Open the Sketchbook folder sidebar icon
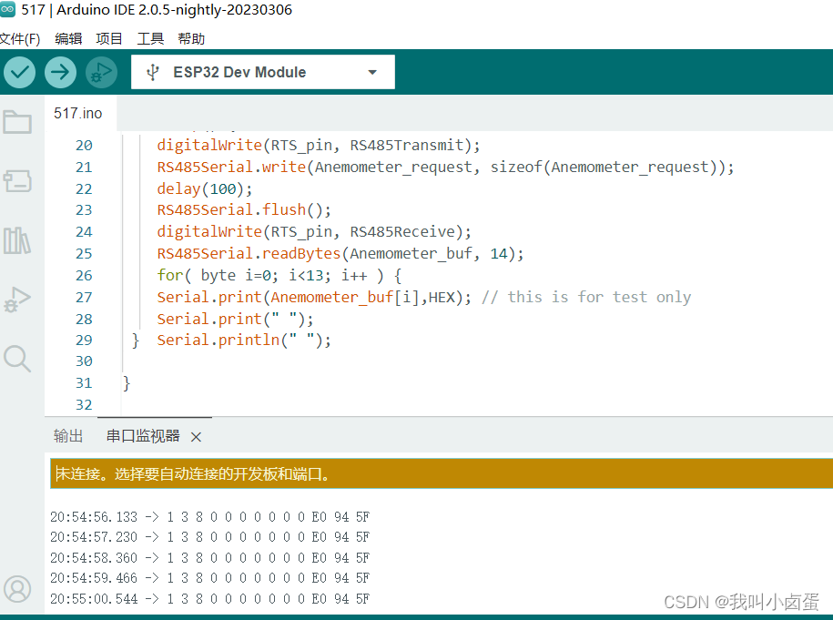The image size is (833, 620). [17, 122]
